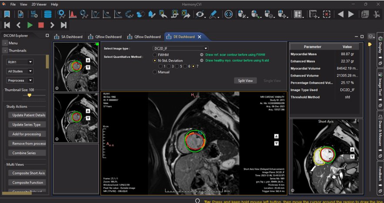Viewport: 384px width, 203px height.
Task: Jump to the first frame with the skip-back icon
Action: point(7,25)
